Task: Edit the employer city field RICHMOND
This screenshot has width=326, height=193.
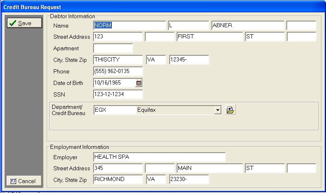Action: click(118, 180)
